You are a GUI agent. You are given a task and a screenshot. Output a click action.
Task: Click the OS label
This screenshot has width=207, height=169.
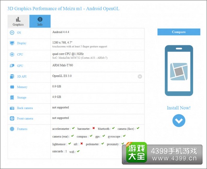19,33
